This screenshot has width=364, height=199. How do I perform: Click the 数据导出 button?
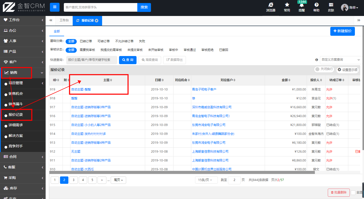[175, 60]
